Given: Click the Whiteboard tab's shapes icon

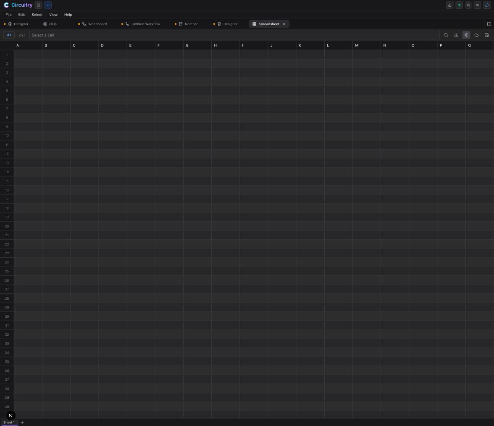Looking at the screenshot, I should pyautogui.click(x=84, y=24).
